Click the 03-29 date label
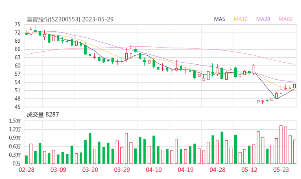Image resolution: width=301 pixels, height=179 pixels. (x=122, y=170)
